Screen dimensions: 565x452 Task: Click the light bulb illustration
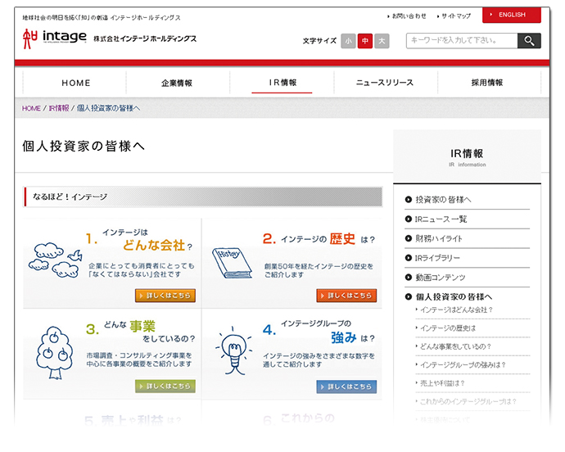click(233, 350)
